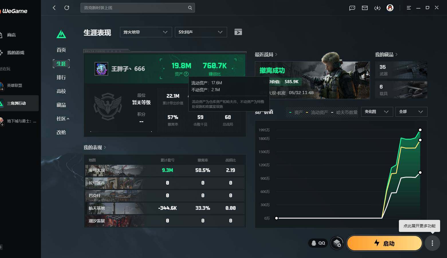Select the 巴克什 map row
Screen dimensions: 447x258
click(165, 196)
